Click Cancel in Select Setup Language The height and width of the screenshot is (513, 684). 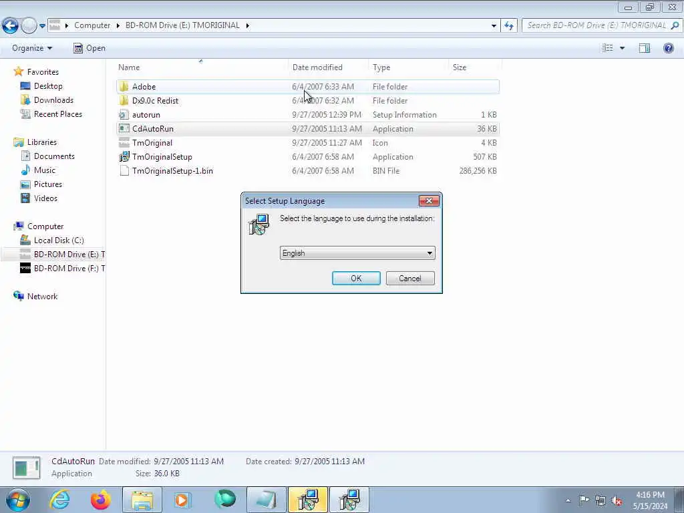(410, 279)
